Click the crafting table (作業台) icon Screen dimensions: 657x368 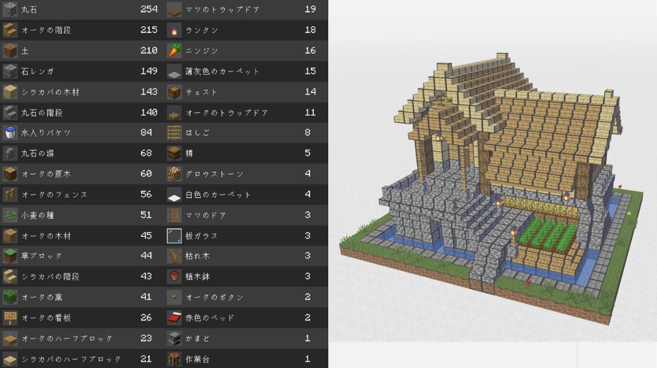(x=174, y=359)
